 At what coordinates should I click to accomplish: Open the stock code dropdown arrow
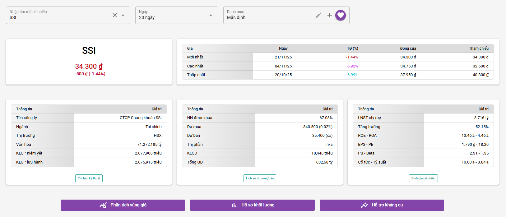tap(123, 15)
